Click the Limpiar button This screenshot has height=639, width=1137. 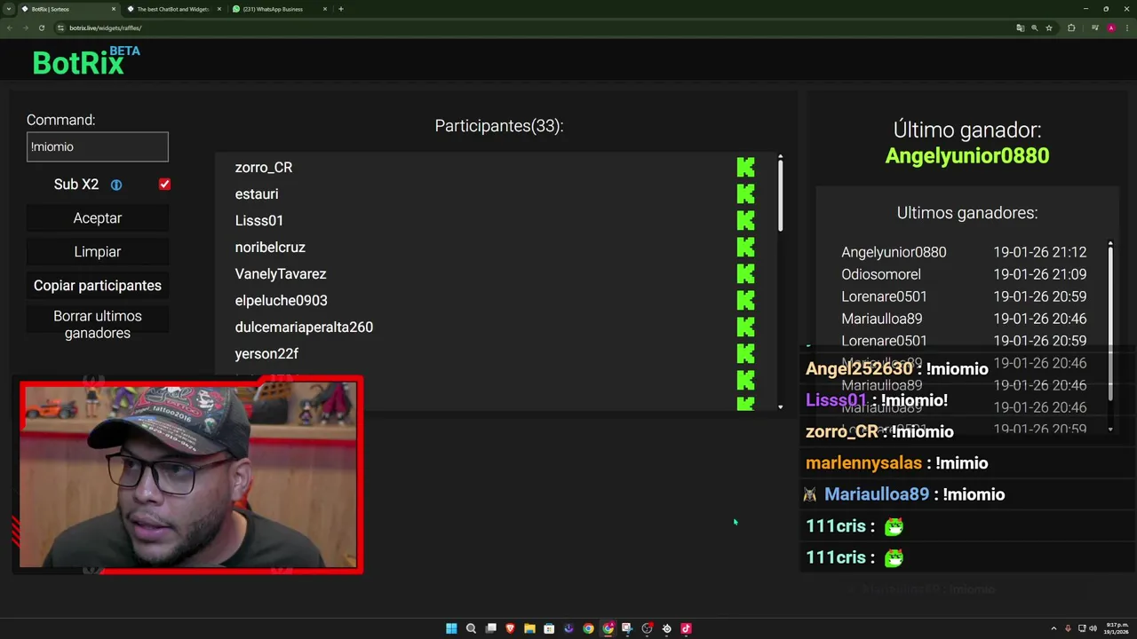point(98,252)
